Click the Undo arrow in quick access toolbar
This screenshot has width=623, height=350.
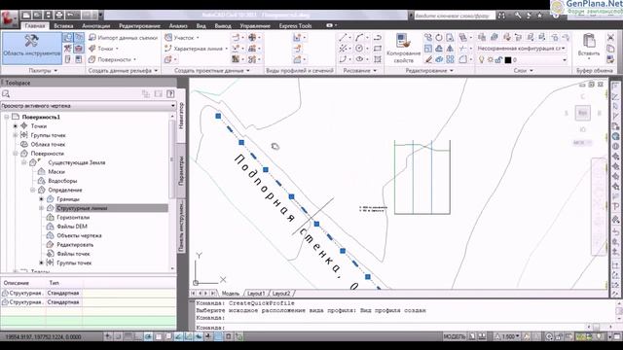pyautogui.click(x=70, y=16)
